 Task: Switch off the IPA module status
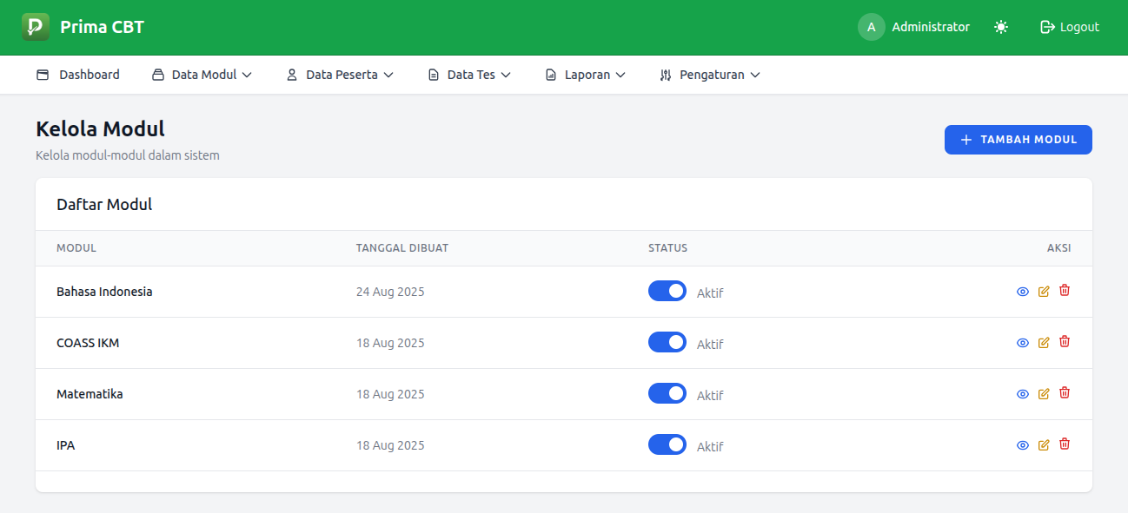click(667, 445)
